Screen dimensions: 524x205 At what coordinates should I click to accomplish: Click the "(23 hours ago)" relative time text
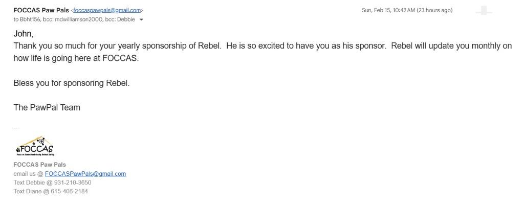coord(434,10)
